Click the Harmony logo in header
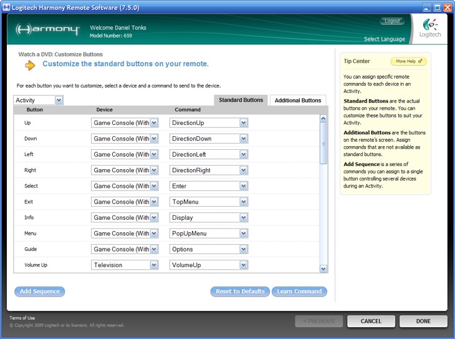 point(47,30)
